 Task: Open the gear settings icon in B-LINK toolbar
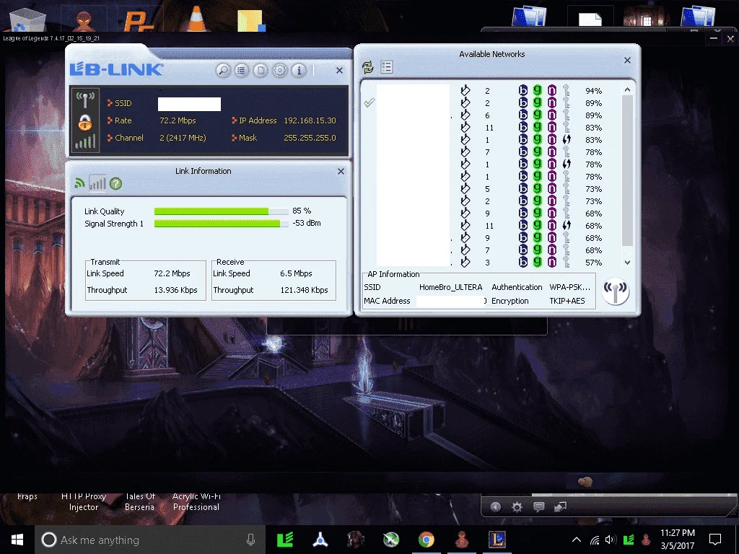point(279,71)
